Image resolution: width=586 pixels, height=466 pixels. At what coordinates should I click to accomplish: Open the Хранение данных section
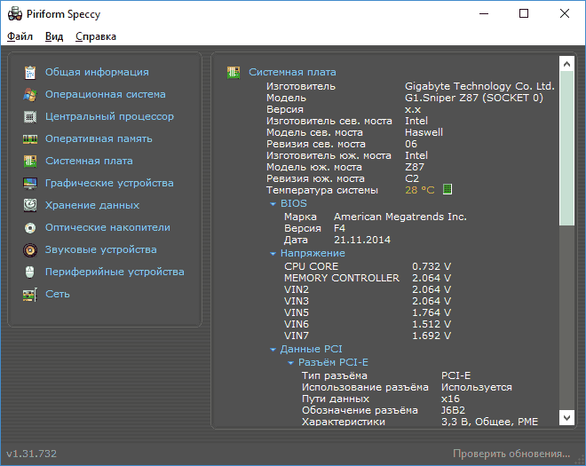[x=92, y=205]
